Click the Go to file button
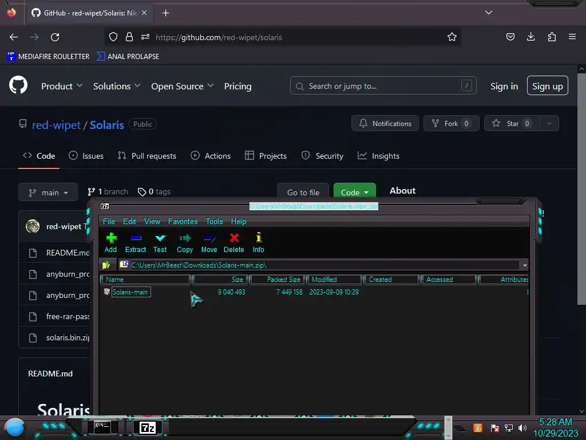The width and height of the screenshot is (586, 440). 303,192
